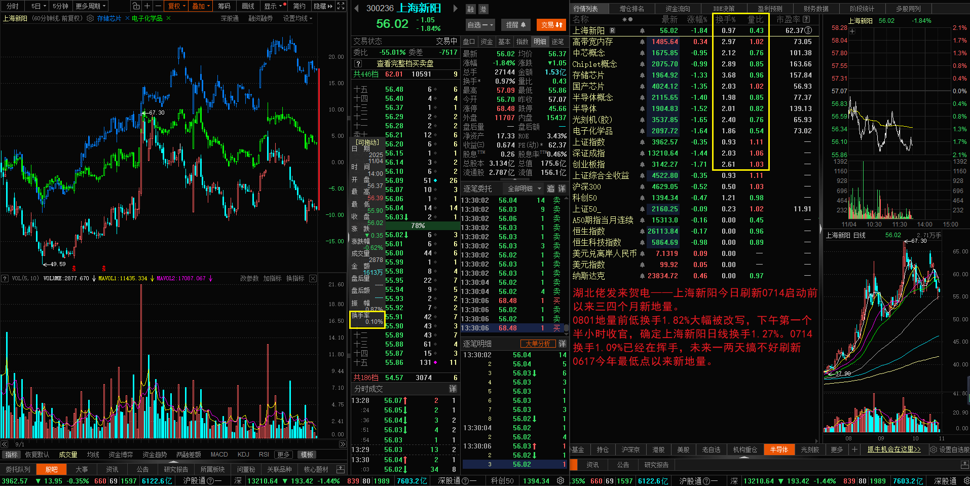Image resolution: width=970 pixels, height=486 pixels.
Task: Toggle the 筹码 chip distribution panel
Action: coord(224,6)
